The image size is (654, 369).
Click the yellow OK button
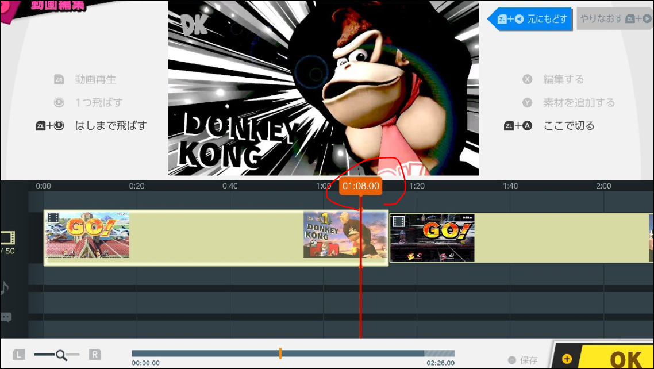click(617, 358)
